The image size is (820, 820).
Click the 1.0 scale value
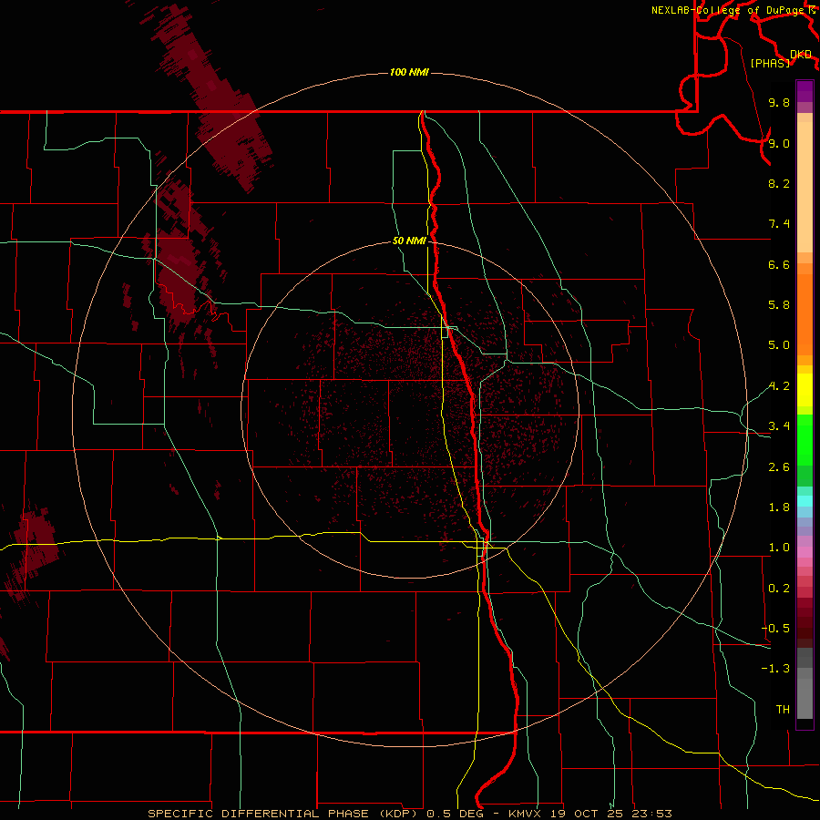click(779, 548)
